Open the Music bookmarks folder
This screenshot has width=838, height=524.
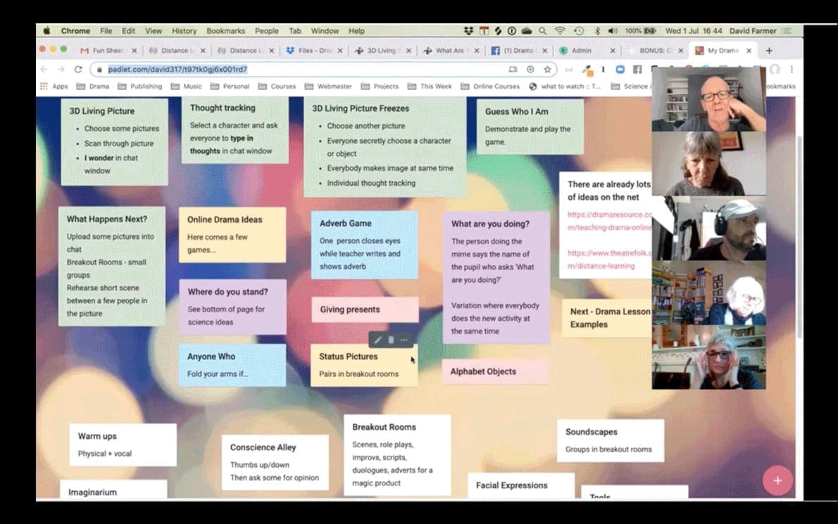187,87
